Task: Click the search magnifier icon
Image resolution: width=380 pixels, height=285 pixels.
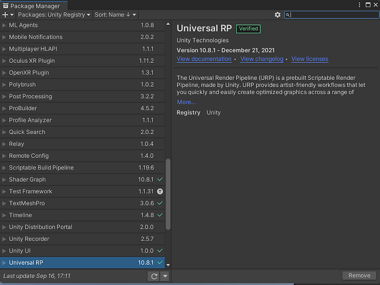Action: [288, 15]
